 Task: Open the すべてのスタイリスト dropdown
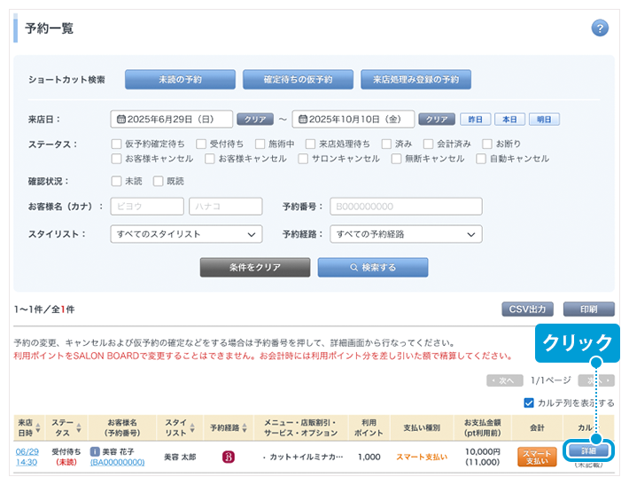186,234
